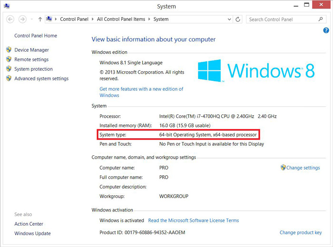
Task: Open Advanced system settings
Action: pyautogui.click(x=41, y=78)
